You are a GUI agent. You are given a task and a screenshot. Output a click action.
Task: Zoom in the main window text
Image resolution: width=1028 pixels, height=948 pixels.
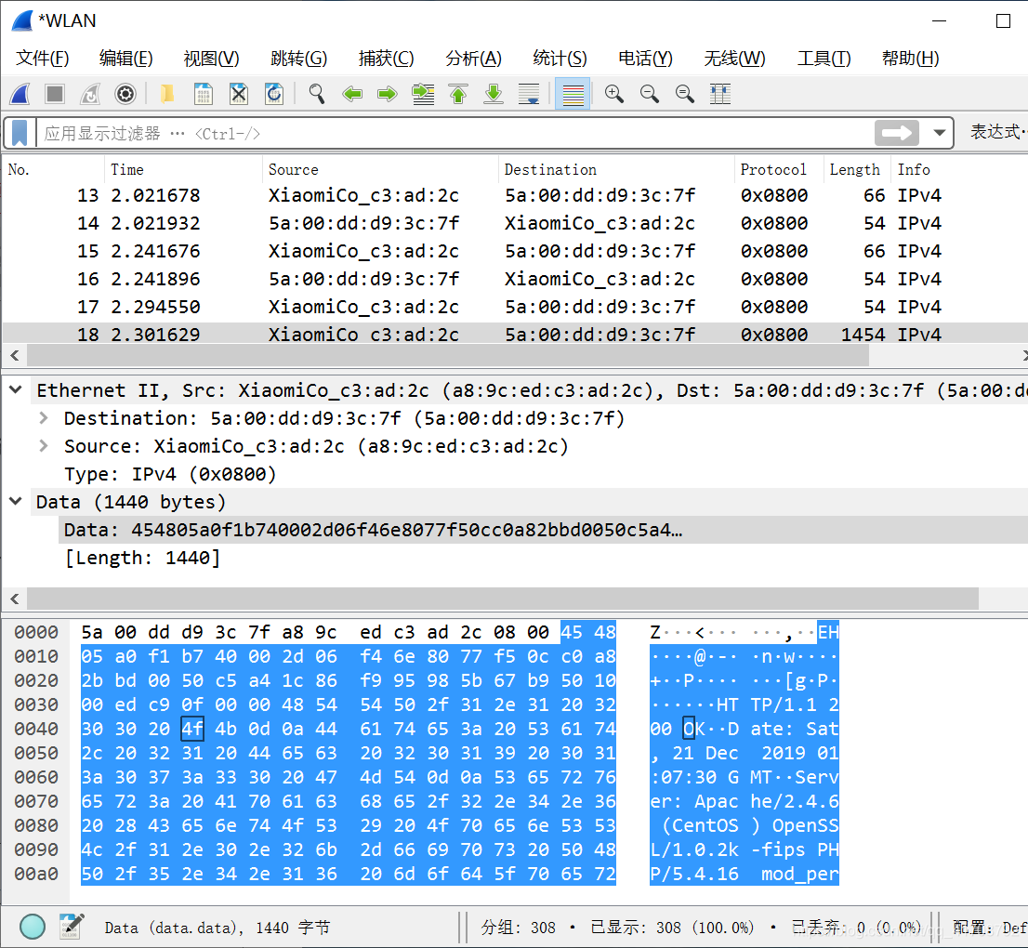click(614, 95)
